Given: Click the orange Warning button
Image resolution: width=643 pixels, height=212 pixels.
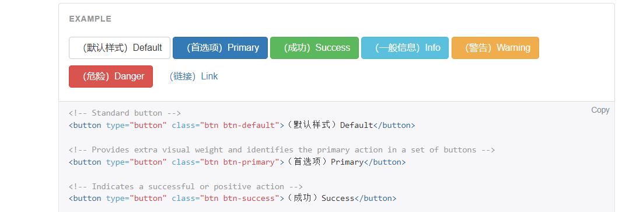Looking at the screenshot, I should (495, 48).
